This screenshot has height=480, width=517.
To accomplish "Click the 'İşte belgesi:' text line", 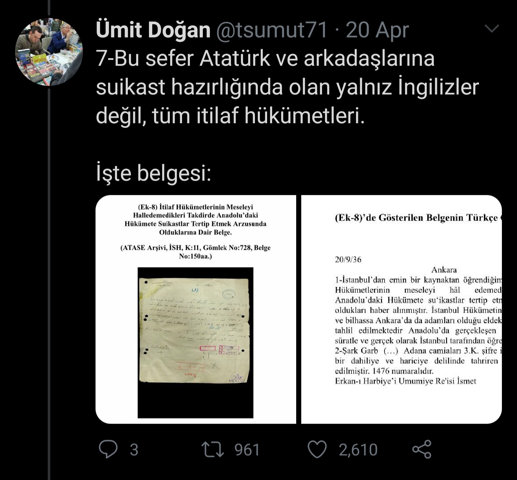I will coord(153,173).
